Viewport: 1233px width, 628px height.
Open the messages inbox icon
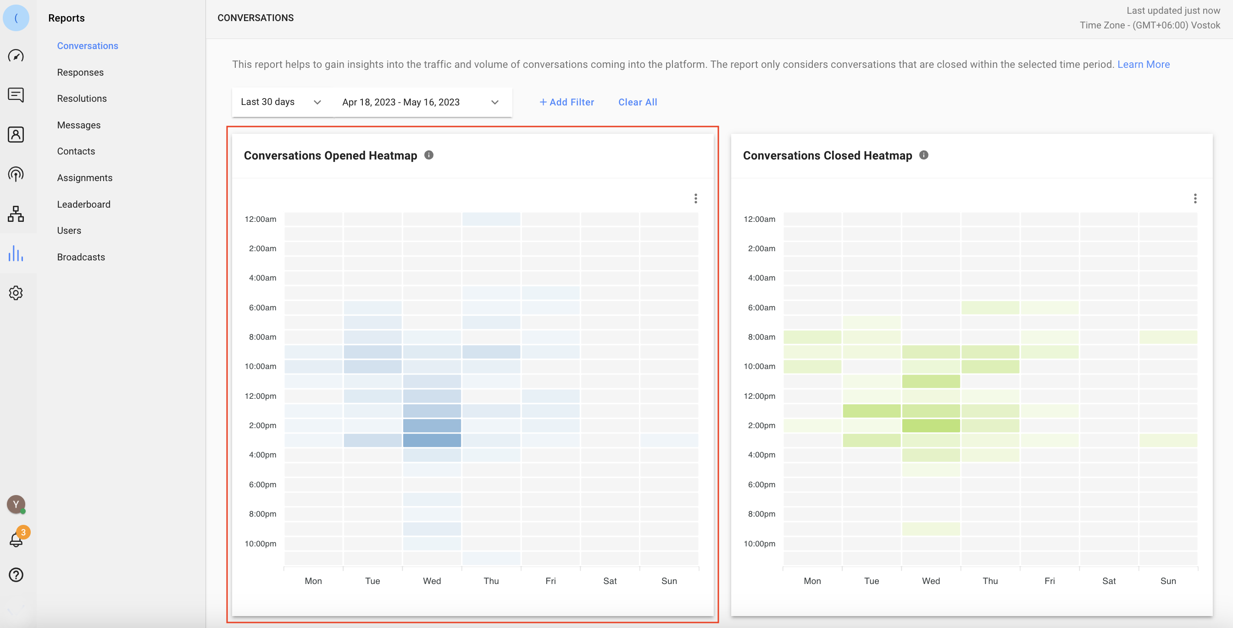coord(16,95)
